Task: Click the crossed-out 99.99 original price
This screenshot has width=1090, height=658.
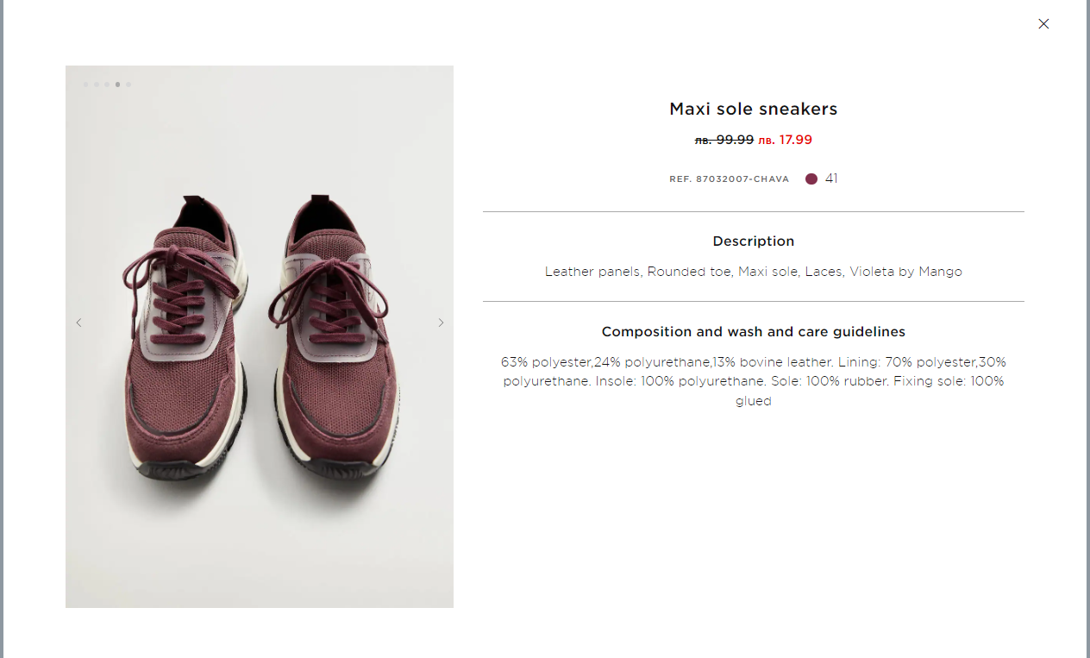Action: point(724,140)
